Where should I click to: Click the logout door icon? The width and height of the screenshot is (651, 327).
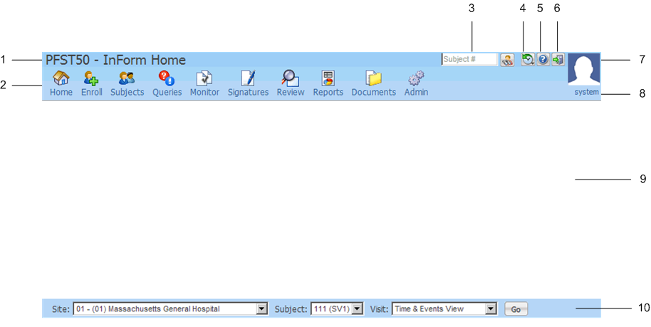tap(558, 59)
